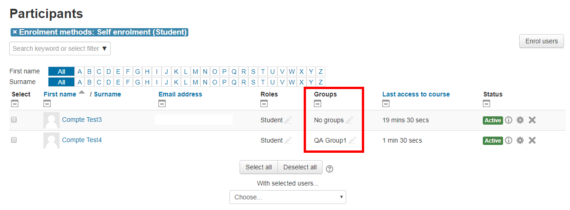The width and height of the screenshot is (570, 210).
Task: Open enrolment info icon for Compte Test3
Action: pyautogui.click(x=509, y=120)
